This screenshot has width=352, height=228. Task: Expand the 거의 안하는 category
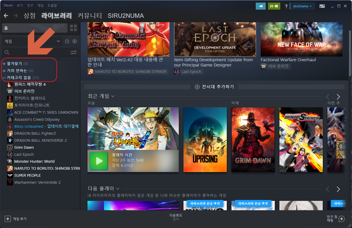pyautogui.click(x=18, y=71)
